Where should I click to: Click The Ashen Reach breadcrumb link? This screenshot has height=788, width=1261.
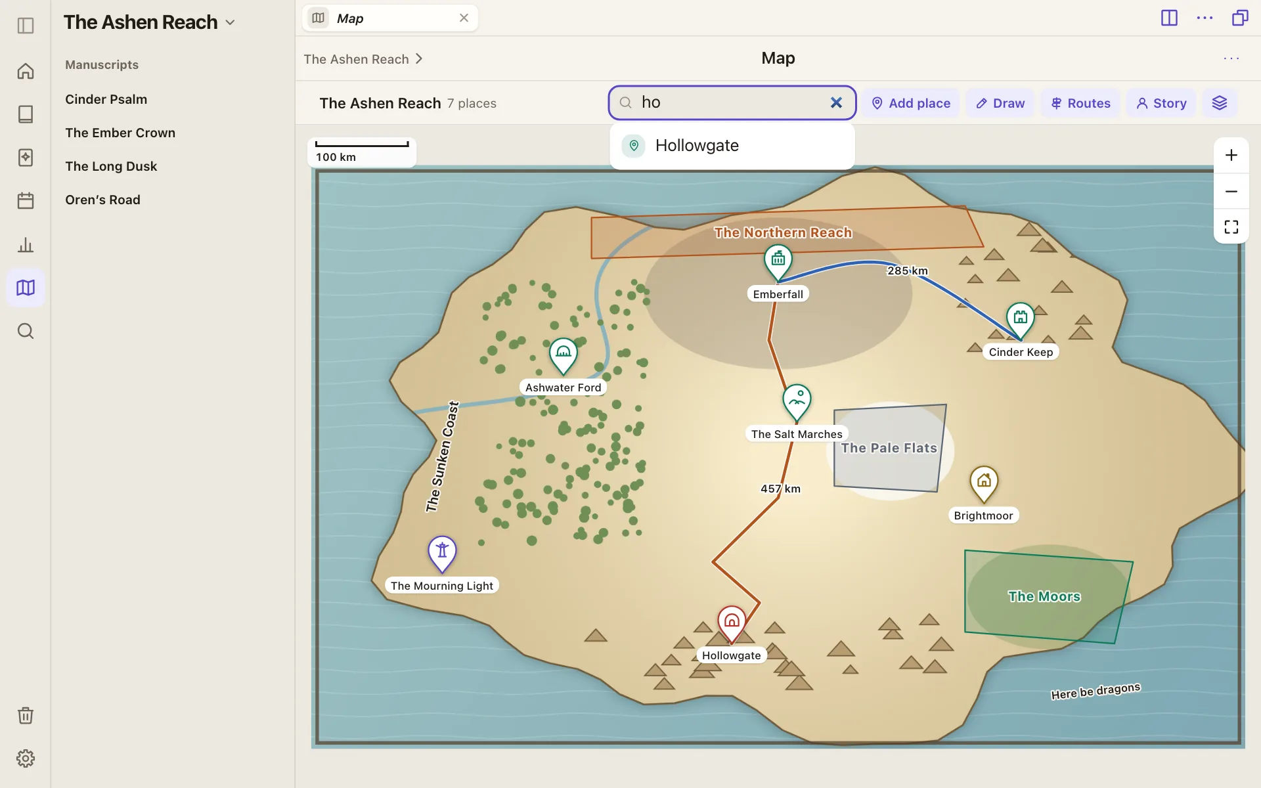[x=356, y=59]
